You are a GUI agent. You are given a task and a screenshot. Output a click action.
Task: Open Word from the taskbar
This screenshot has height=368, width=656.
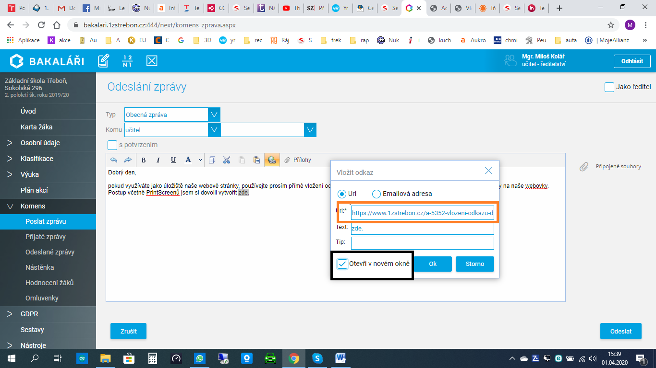[341, 358]
